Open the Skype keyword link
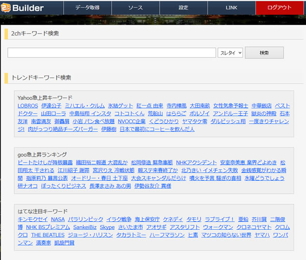The image size is (306, 260). (107, 227)
